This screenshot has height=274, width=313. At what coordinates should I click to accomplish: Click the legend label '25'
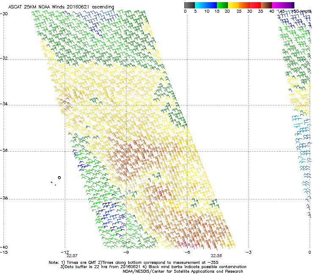(239, 11)
